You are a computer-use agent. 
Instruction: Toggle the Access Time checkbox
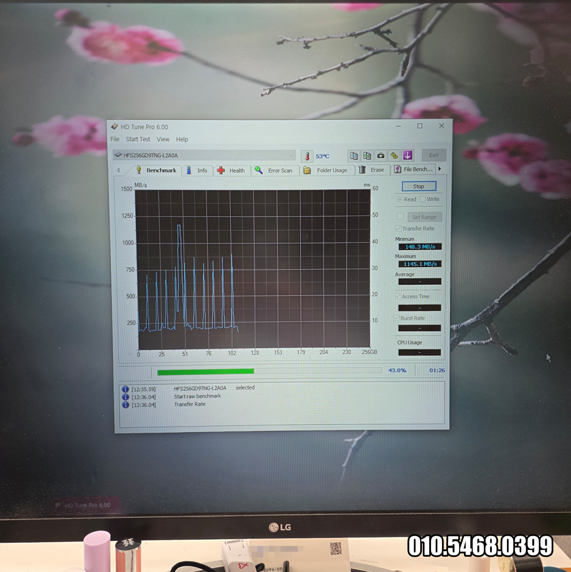[398, 296]
